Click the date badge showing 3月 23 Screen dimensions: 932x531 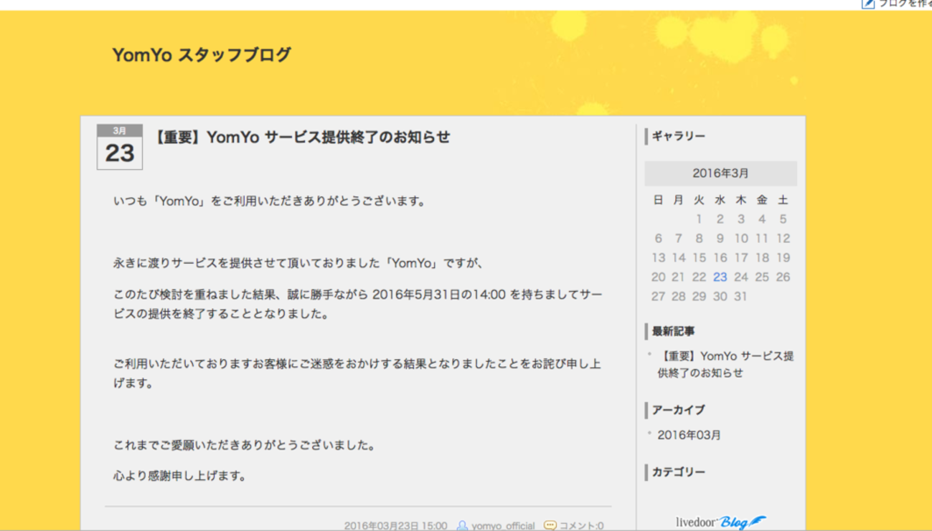(120, 147)
